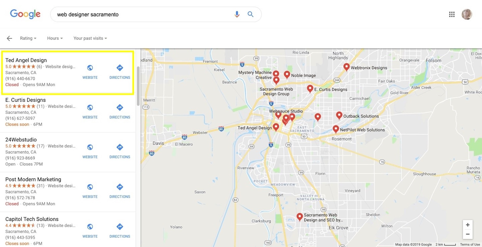Click phone number (916) 627-5097
The image size is (482, 247).
[20, 118]
